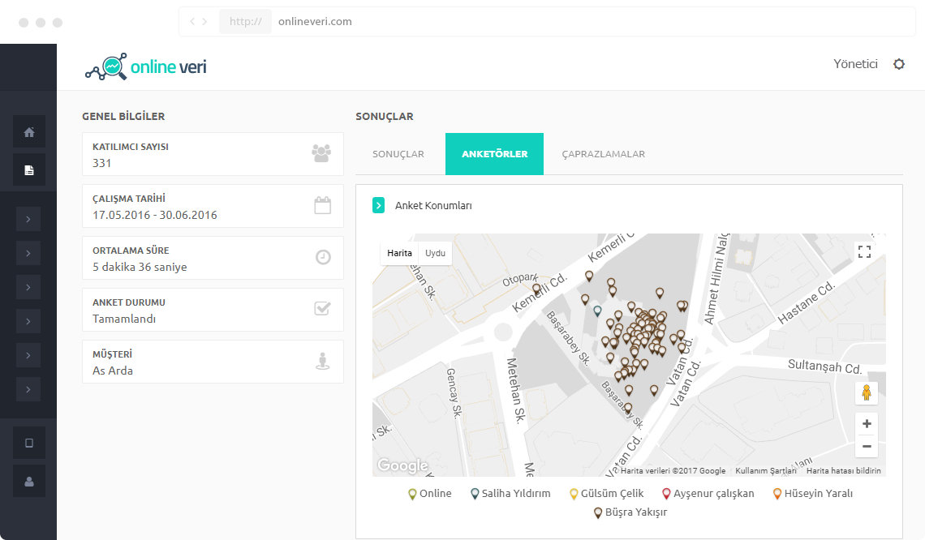Expand the first sidebar chevron item
This screenshot has height=540, width=925.
28,219
